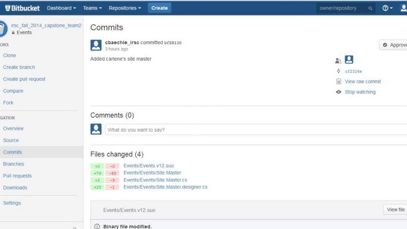407x229 pixels.
Task: Approve this commit with the Approve button
Action: [x=393, y=45]
